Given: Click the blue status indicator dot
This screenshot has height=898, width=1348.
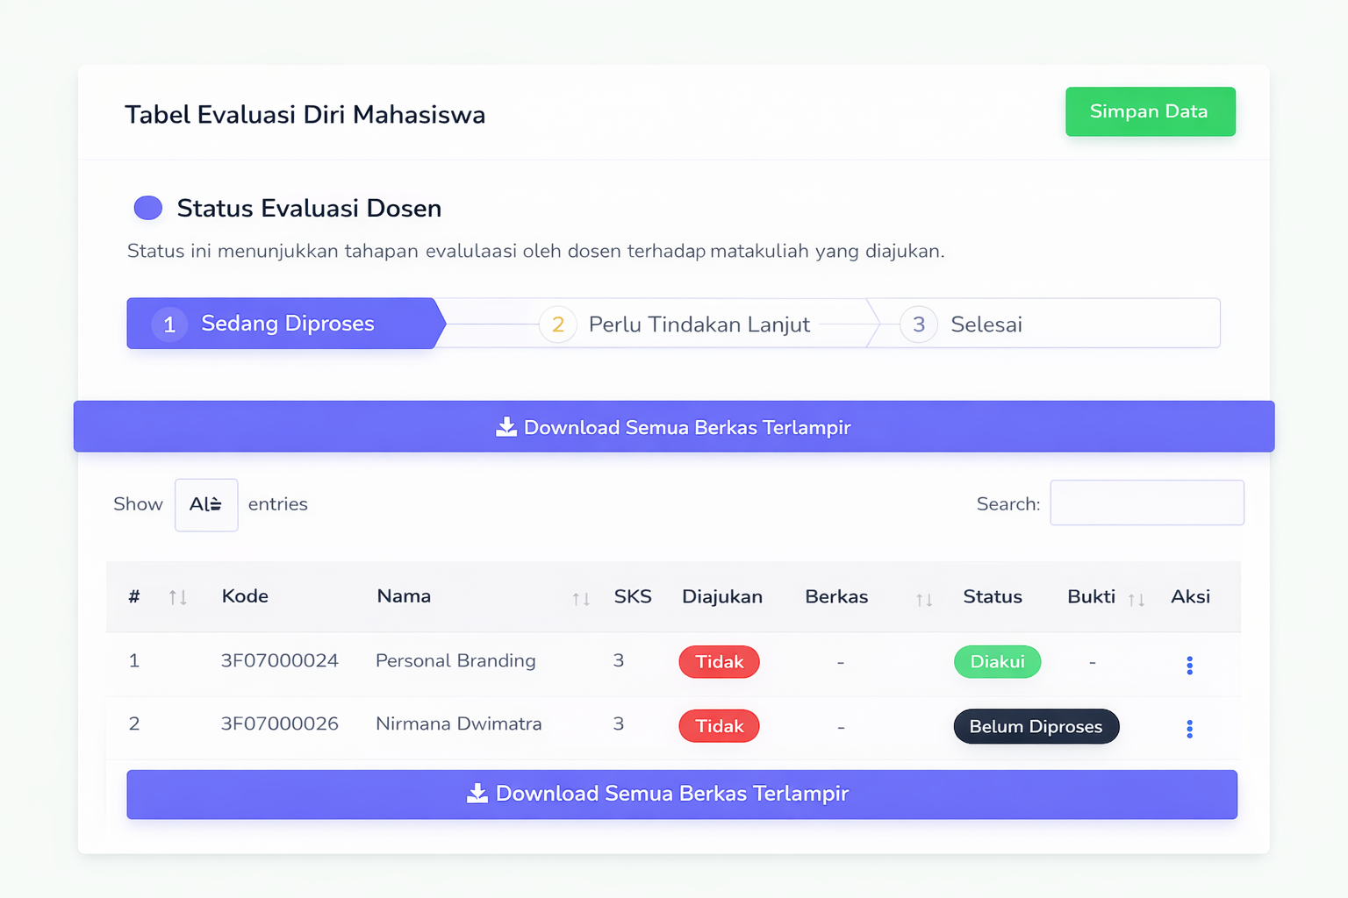Looking at the screenshot, I should (148, 208).
